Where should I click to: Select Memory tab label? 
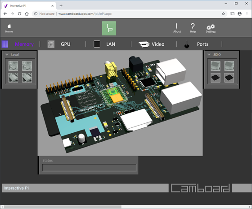click(x=24, y=44)
